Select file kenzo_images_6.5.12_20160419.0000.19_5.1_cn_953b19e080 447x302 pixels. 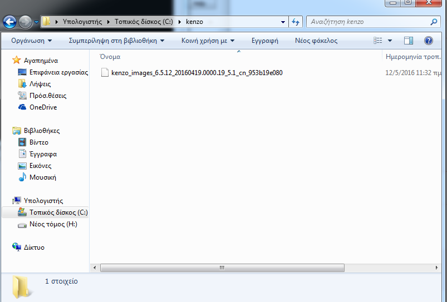point(197,73)
